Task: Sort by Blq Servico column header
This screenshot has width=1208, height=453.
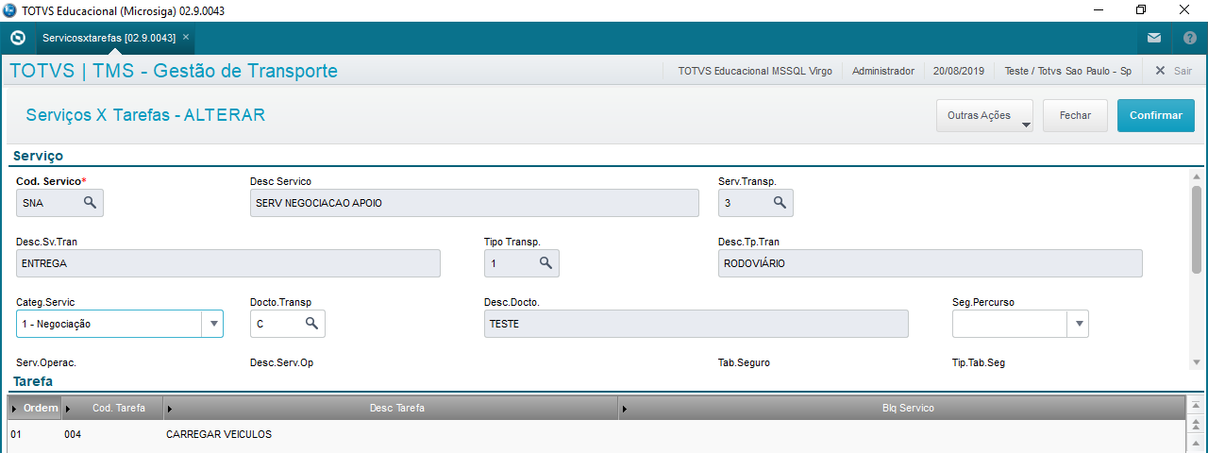Action: 901,408
